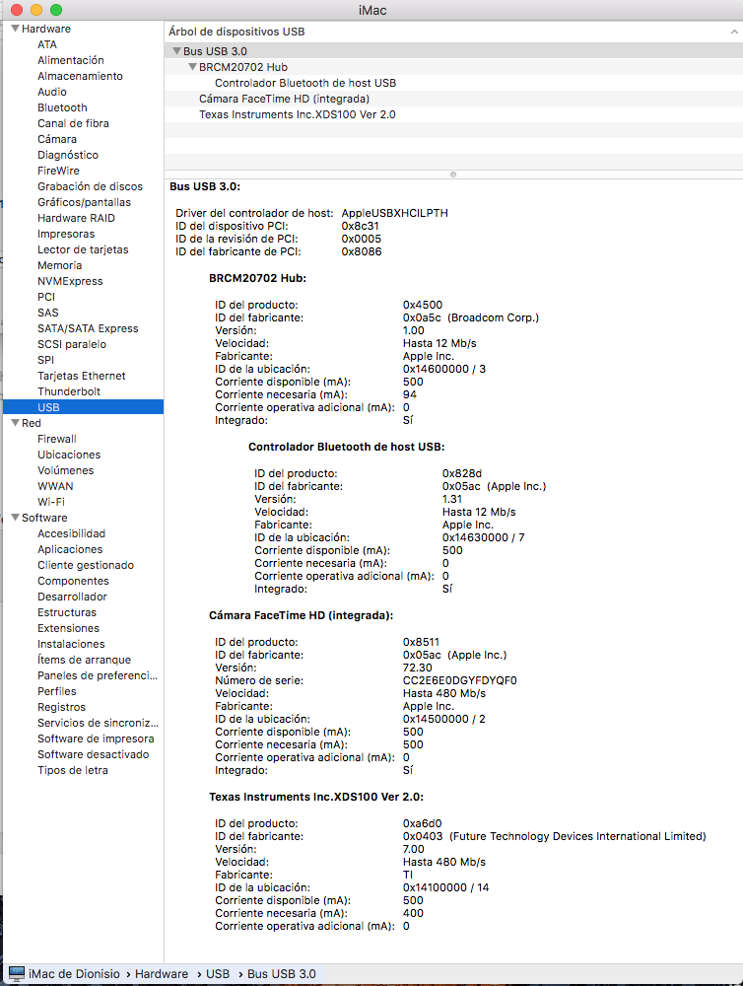Click Bus USB 3.0 in path bar
Image resolution: width=743 pixels, height=986 pixels.
pyautogui.click(x=282, y=973)
